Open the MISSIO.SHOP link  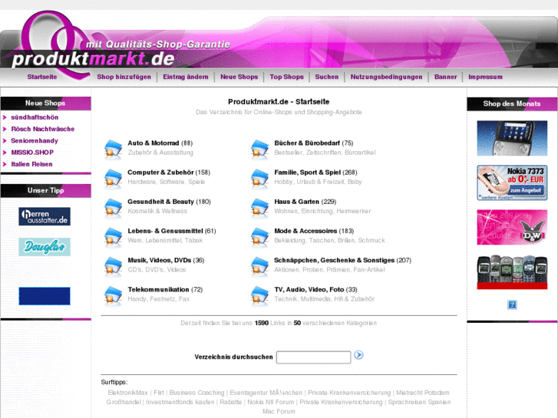32,153
